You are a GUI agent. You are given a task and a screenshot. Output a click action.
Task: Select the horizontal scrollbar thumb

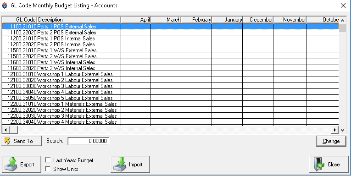pos(14,130)
